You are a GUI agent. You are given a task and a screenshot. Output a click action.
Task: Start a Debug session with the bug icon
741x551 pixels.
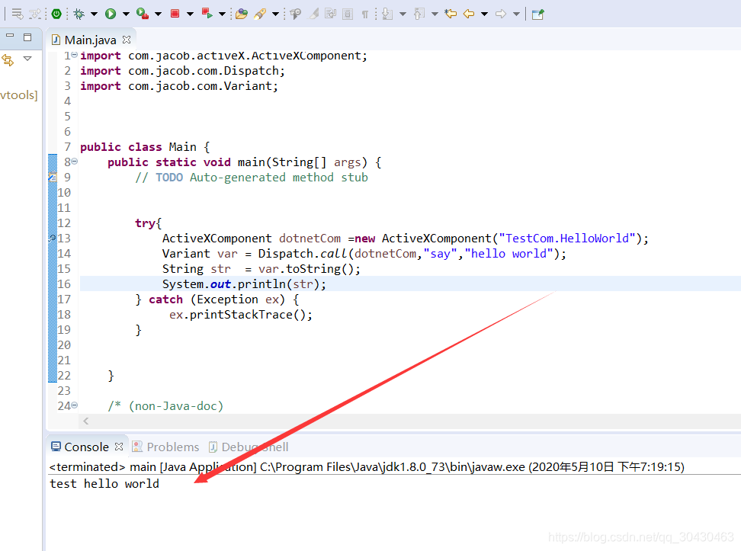pyautogui.click(x=78, y=13)
